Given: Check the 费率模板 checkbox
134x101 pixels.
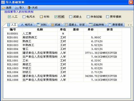Looking at the screenshot, I should coord(107,17).
